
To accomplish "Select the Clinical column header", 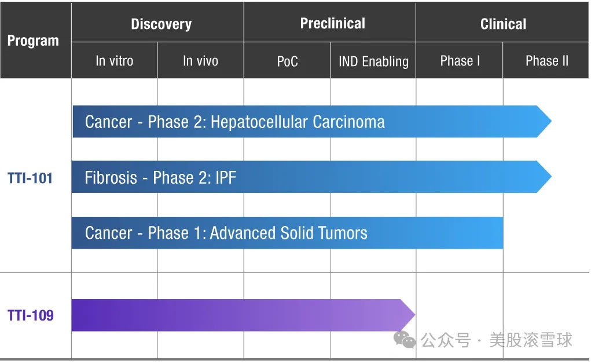I will [503, 24].
